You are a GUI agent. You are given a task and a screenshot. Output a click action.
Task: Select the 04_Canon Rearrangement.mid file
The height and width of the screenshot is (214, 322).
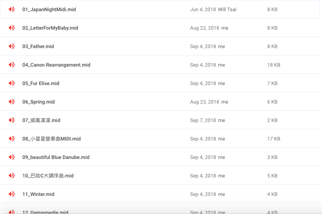click(x=56, y=65)
